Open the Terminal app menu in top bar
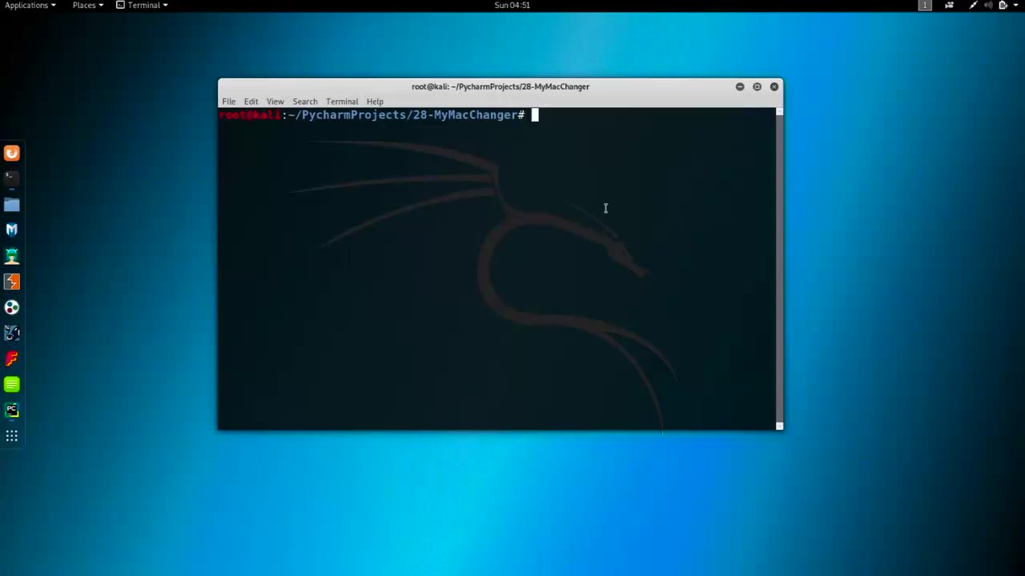 coord(143,5)
